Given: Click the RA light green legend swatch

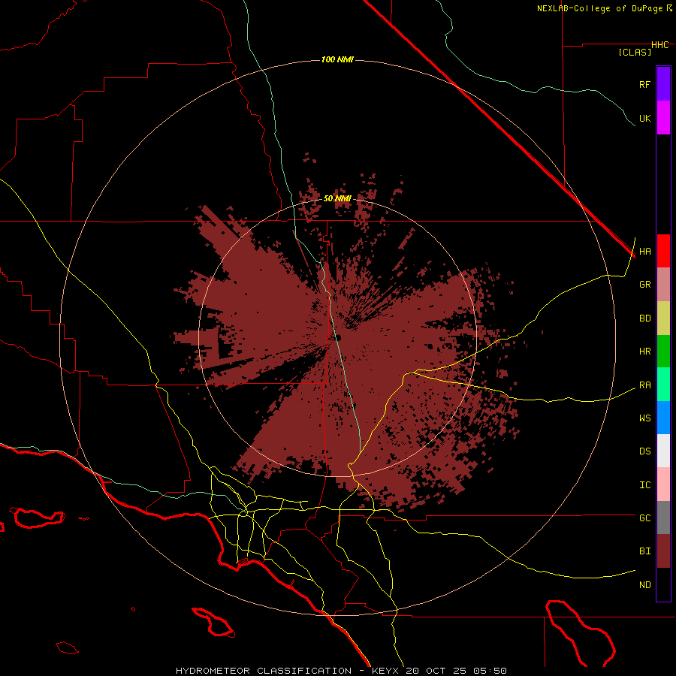Looking at the screenshot, I should 663,385.
